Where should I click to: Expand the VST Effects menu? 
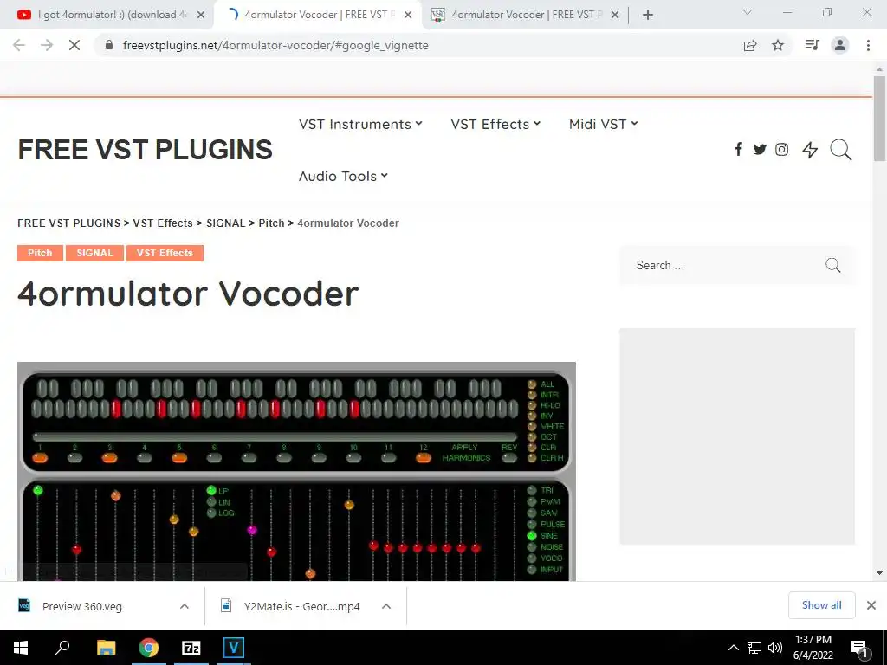495,124
